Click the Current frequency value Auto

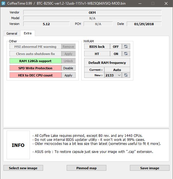pos(117,70)
